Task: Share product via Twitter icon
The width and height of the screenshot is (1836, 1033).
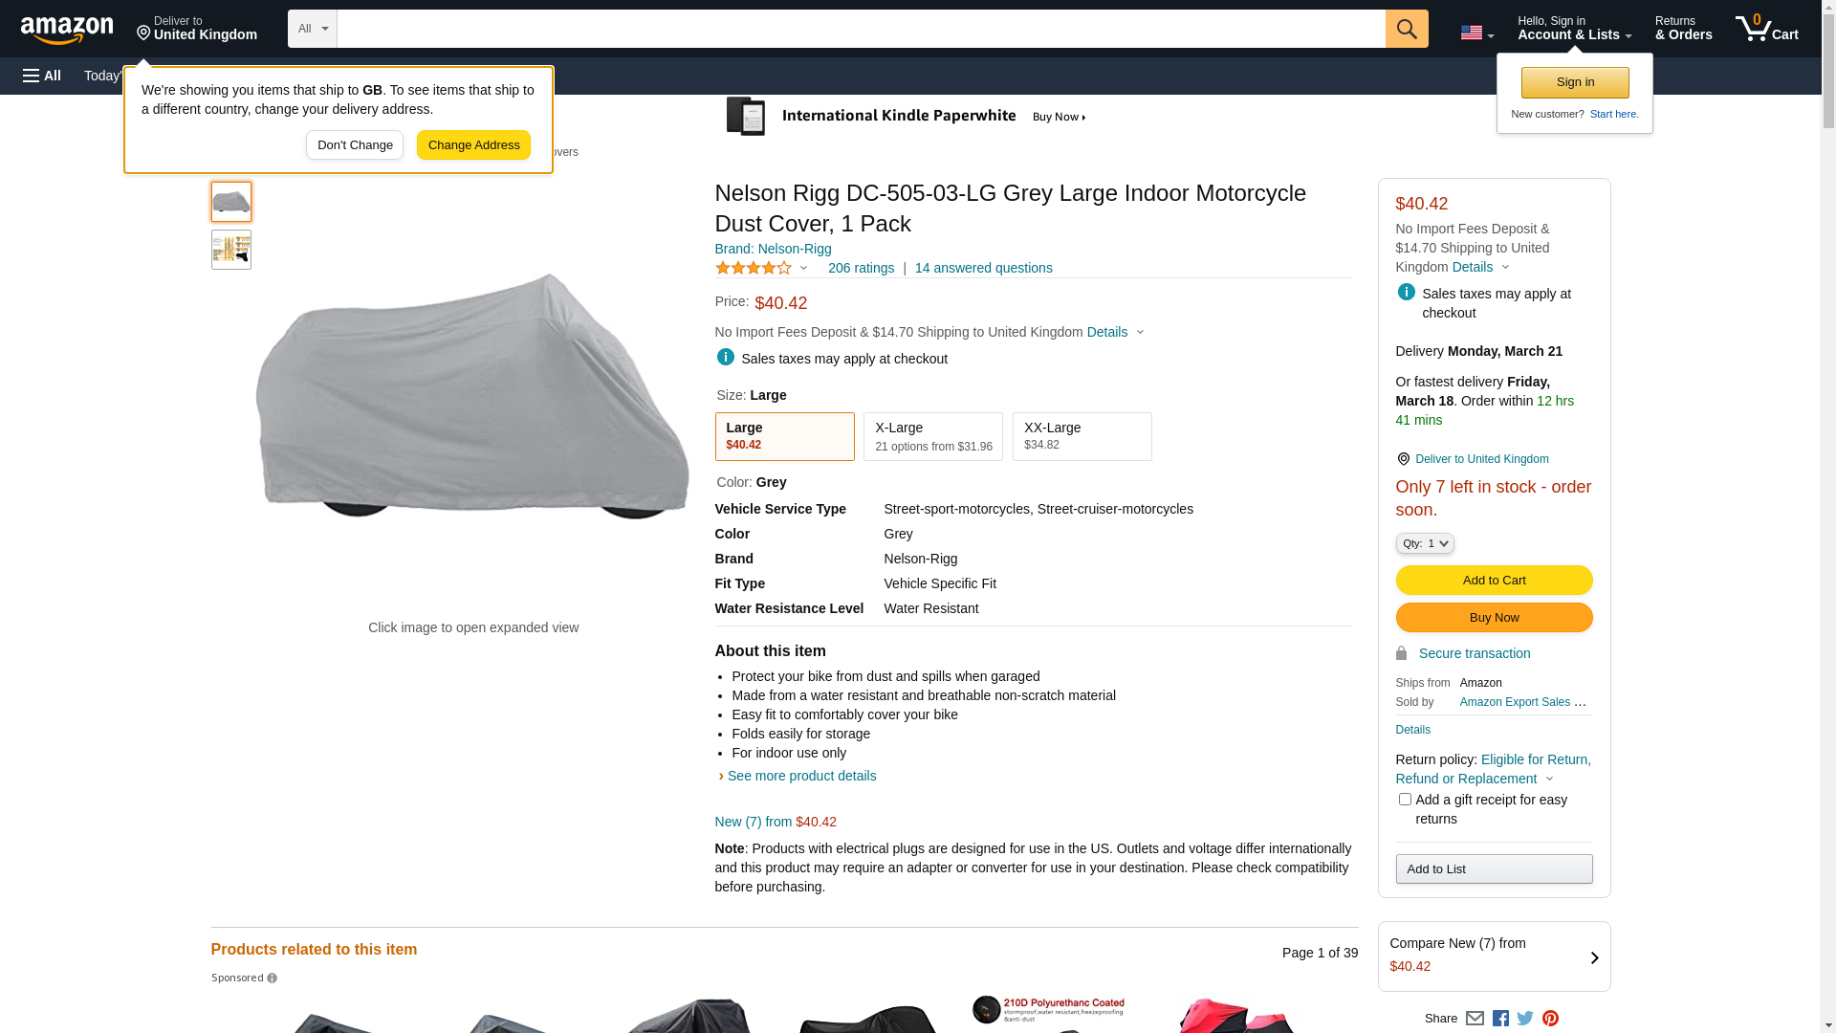Action: pos(1525,1019)
